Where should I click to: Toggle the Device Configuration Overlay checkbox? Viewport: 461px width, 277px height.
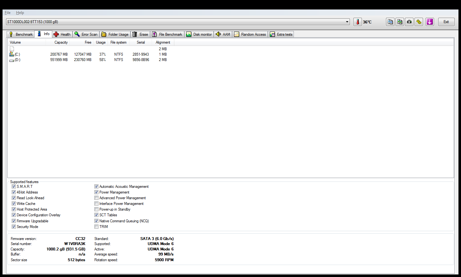[14, 215]
